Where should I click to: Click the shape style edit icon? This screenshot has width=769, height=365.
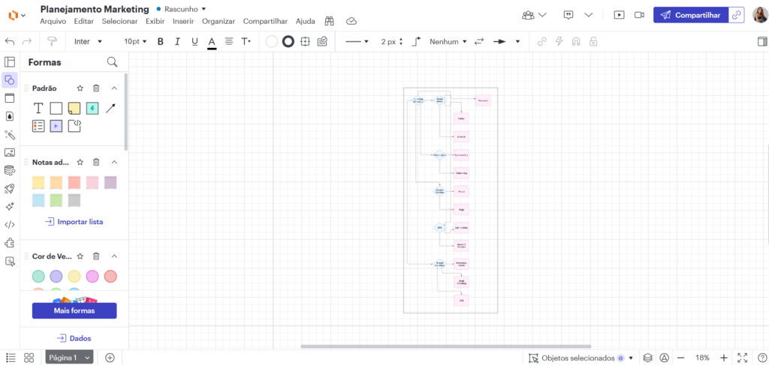[x=322, y=41]
